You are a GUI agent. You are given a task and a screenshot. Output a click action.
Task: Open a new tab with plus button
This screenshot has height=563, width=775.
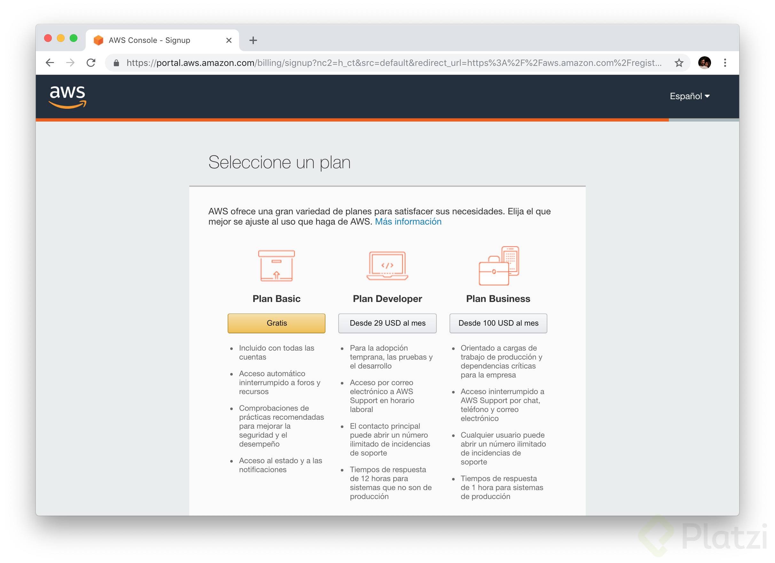click(253, 40)
